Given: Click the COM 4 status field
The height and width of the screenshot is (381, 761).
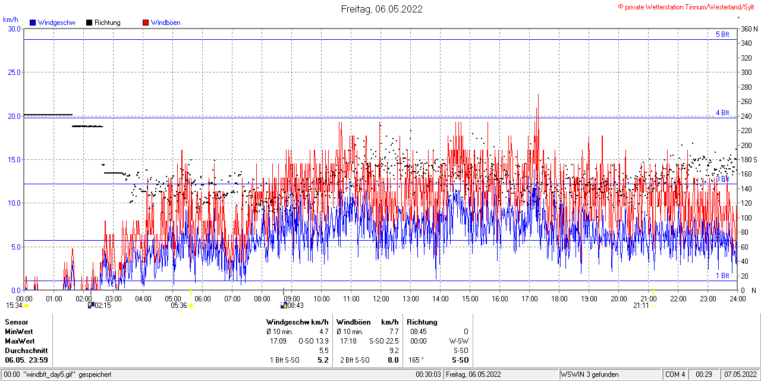Looking at the screenshot, I should [x=675, y=374].
